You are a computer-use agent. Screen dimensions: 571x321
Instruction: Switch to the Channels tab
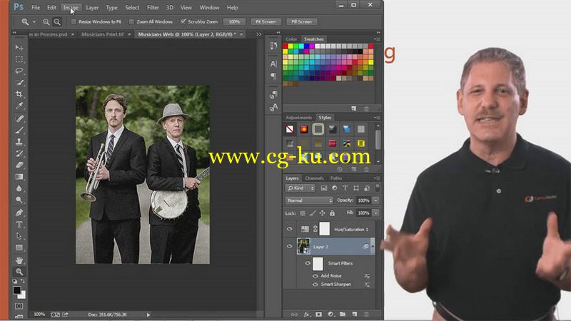tap(314, 178)
